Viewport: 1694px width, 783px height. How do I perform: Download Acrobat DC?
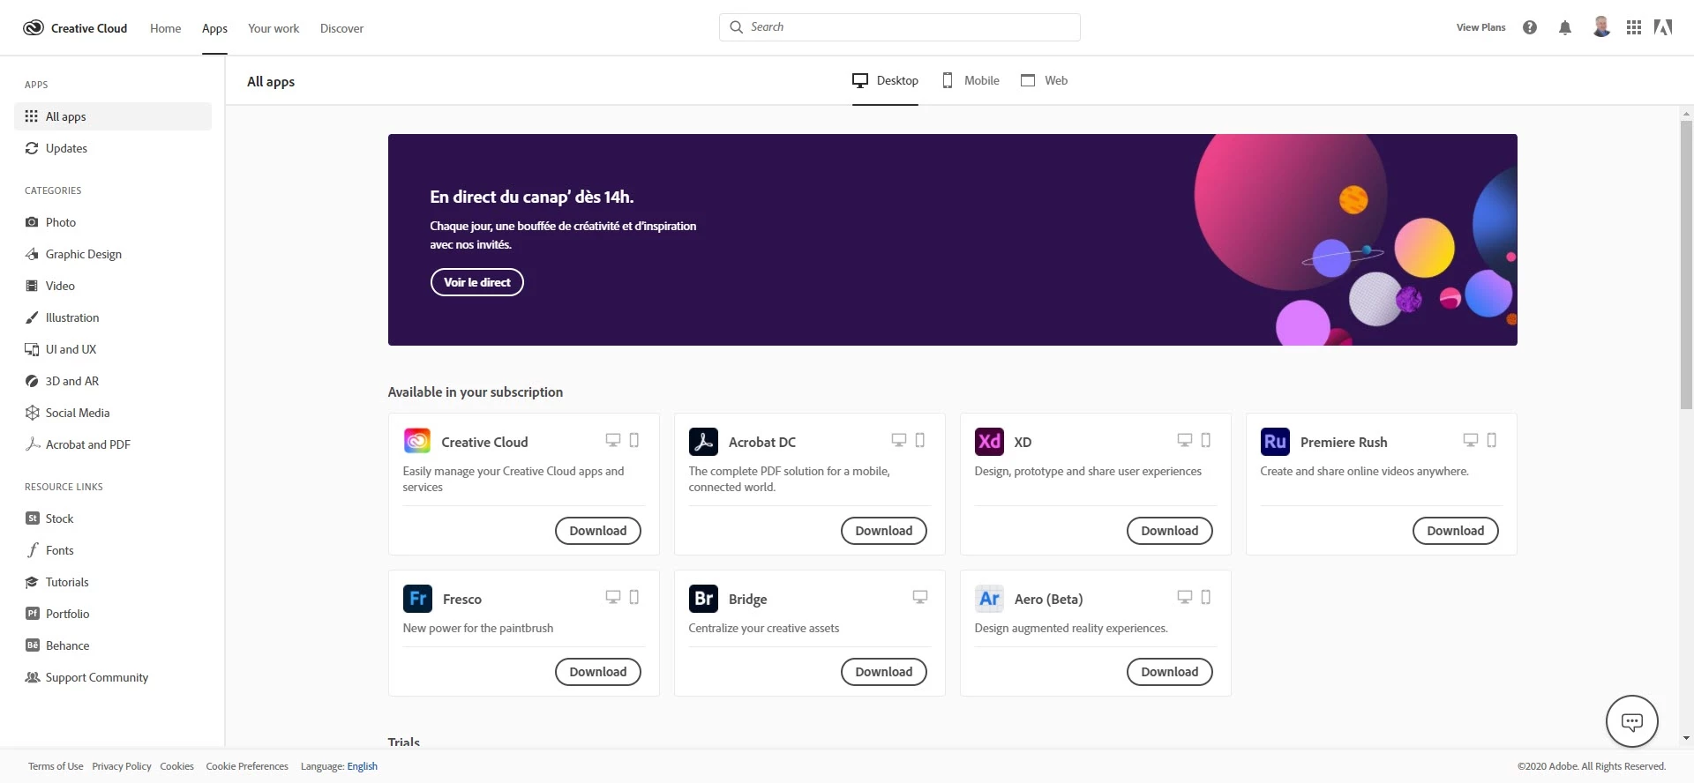coord(884,531)
